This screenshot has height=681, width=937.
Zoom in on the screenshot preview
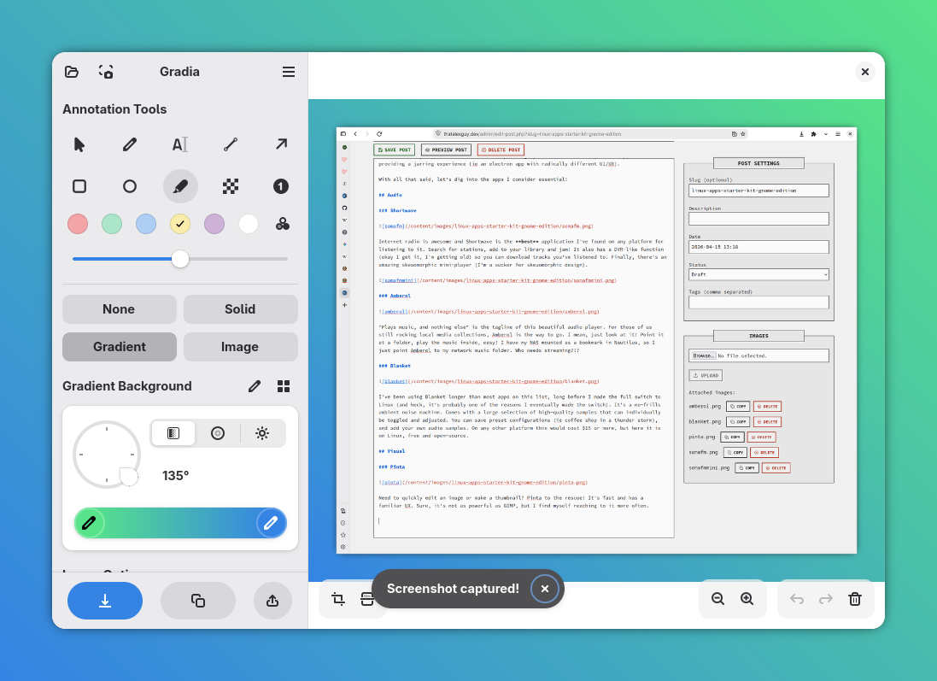tap(747, 599)
